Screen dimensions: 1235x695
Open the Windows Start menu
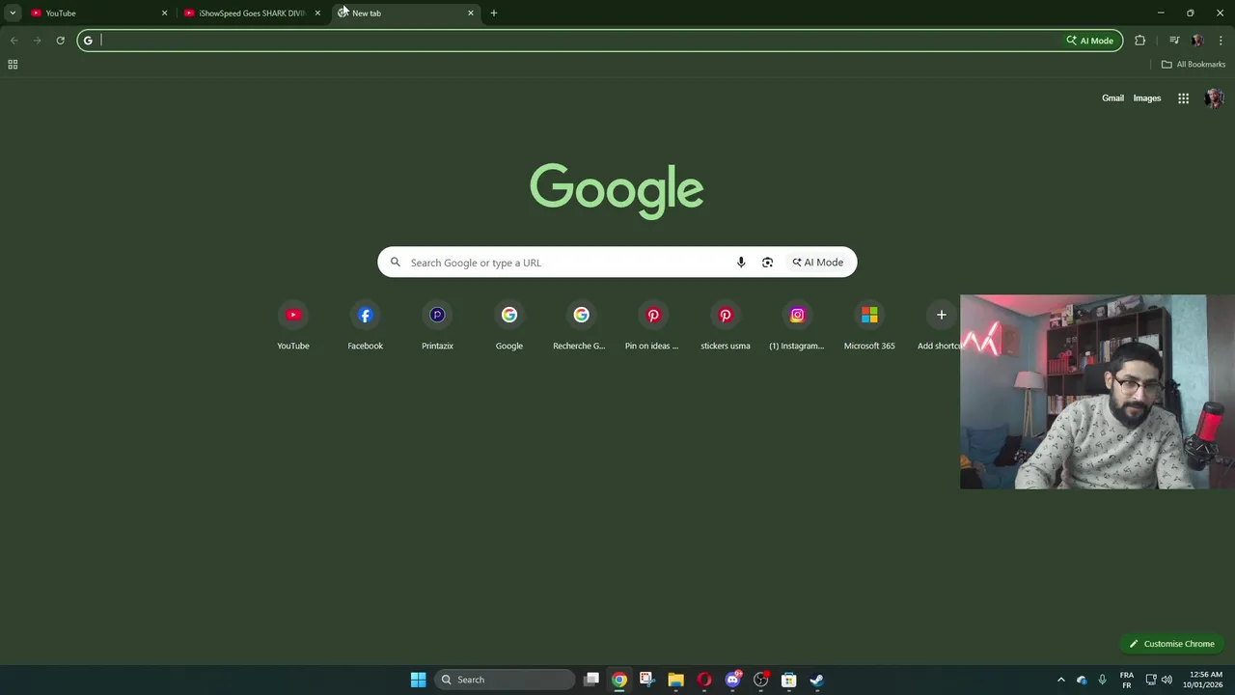point(418,680)
